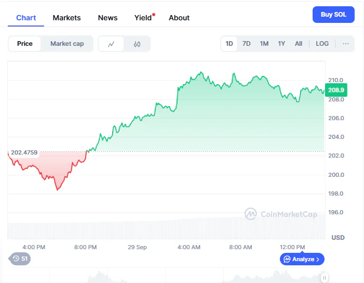Open the Markets tab
This screenshot has width=364, height=283.
click(x=67, y=18)
